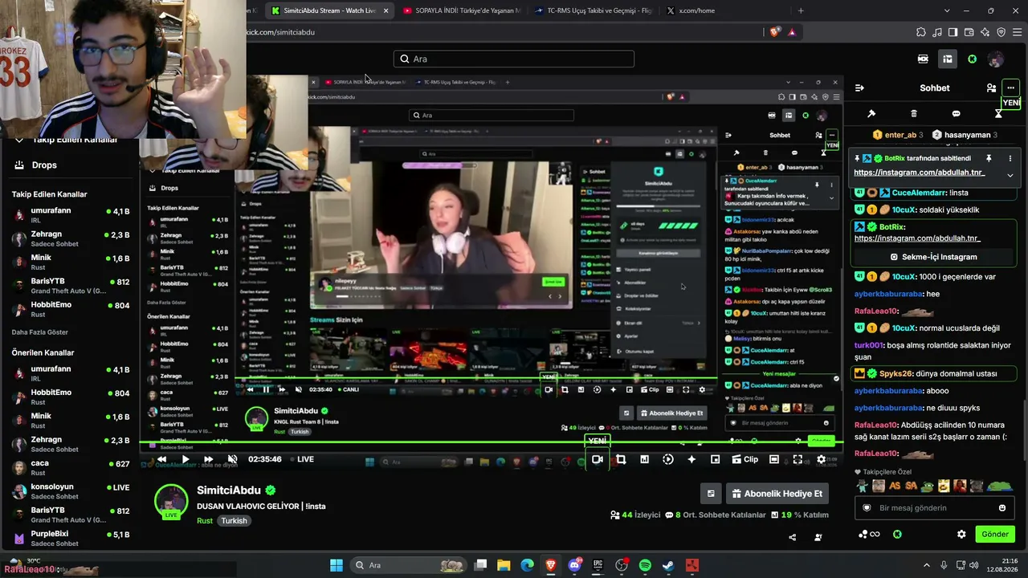This screenshot has height=578, width=1028.
Task: Select BarisYTB in the followed channels list
Action: click(x=70, y=286)
